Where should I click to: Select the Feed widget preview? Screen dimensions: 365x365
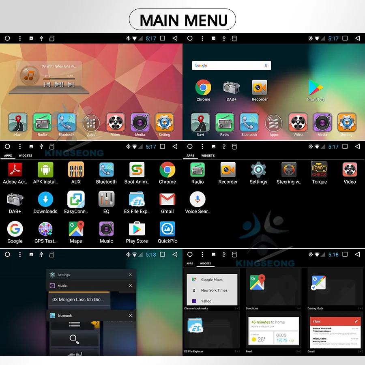[273, 331]
